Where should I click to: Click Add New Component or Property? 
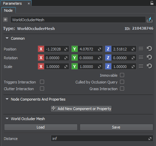(x=81, y=109)
